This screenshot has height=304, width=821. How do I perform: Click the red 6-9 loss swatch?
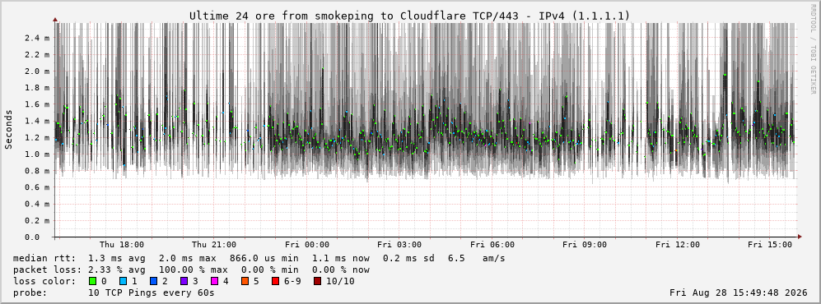275,282
